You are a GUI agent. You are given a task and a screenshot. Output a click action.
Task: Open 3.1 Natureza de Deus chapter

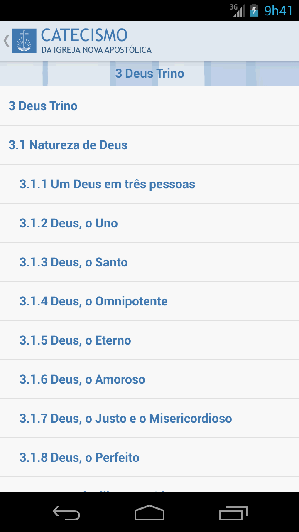(x=149, y=145)
